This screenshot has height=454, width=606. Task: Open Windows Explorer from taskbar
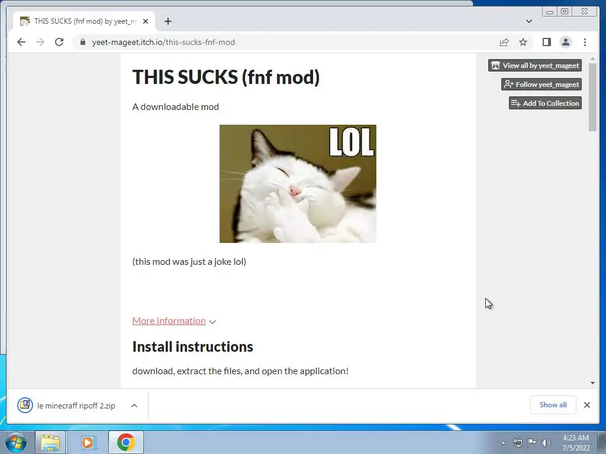(50, 442)
